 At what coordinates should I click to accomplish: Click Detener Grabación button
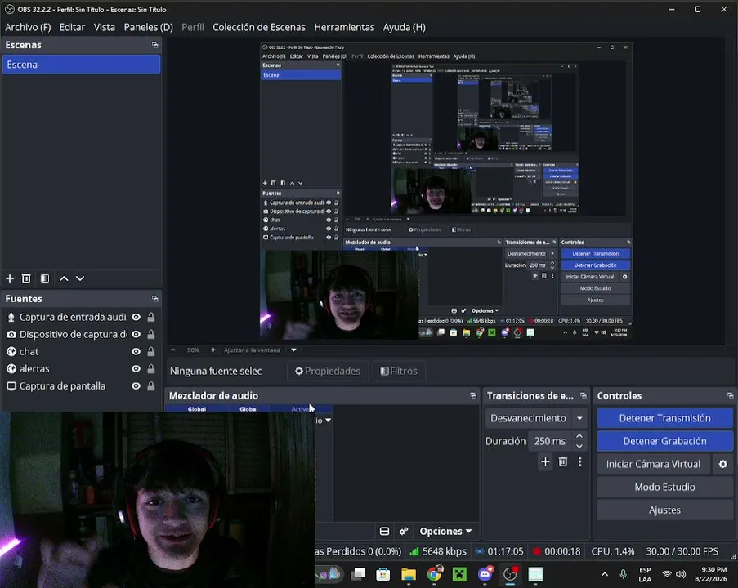tap(664, 441)
